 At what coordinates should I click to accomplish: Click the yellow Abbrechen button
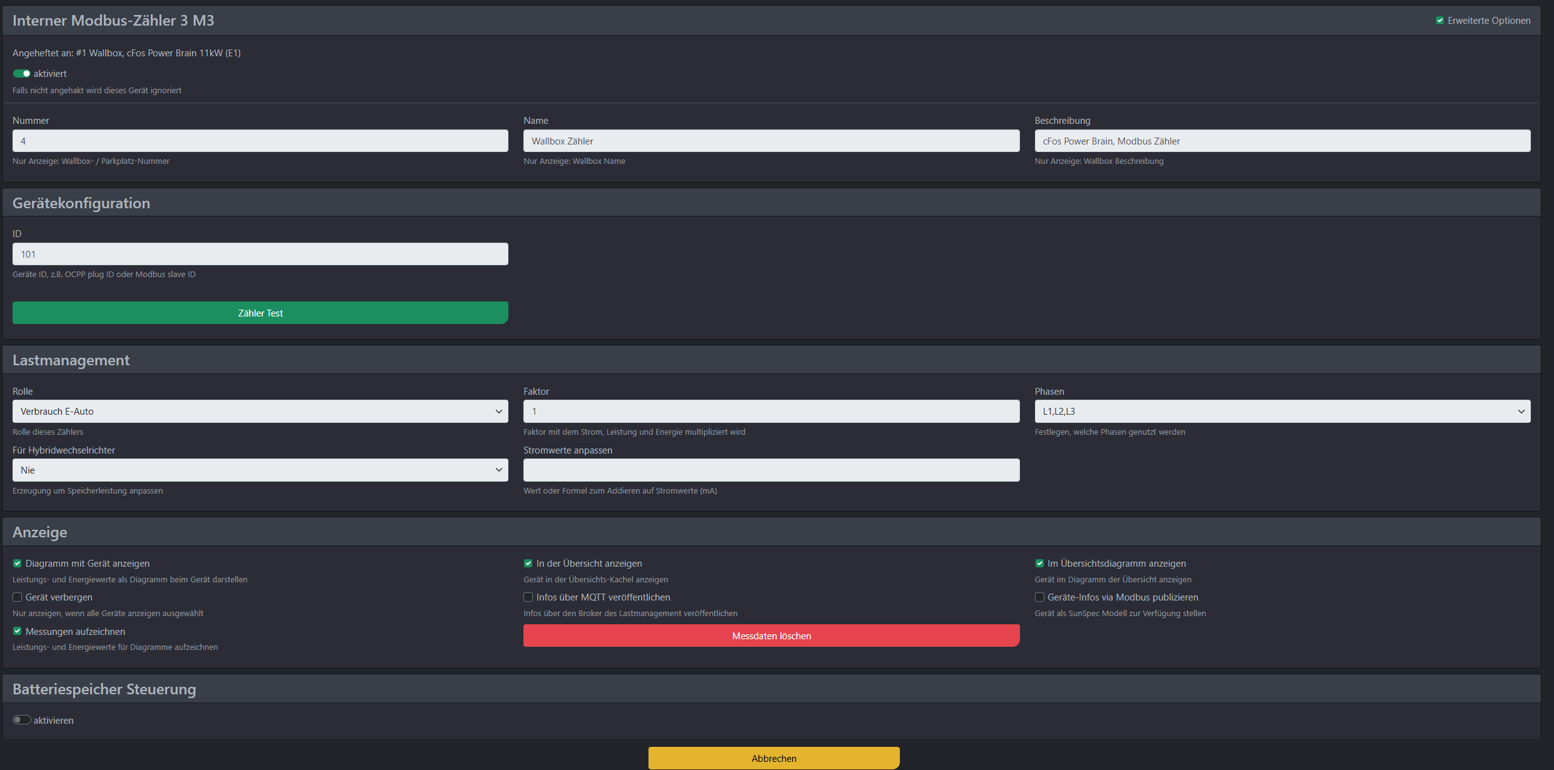pyautogui.click(x=774, y=758)
